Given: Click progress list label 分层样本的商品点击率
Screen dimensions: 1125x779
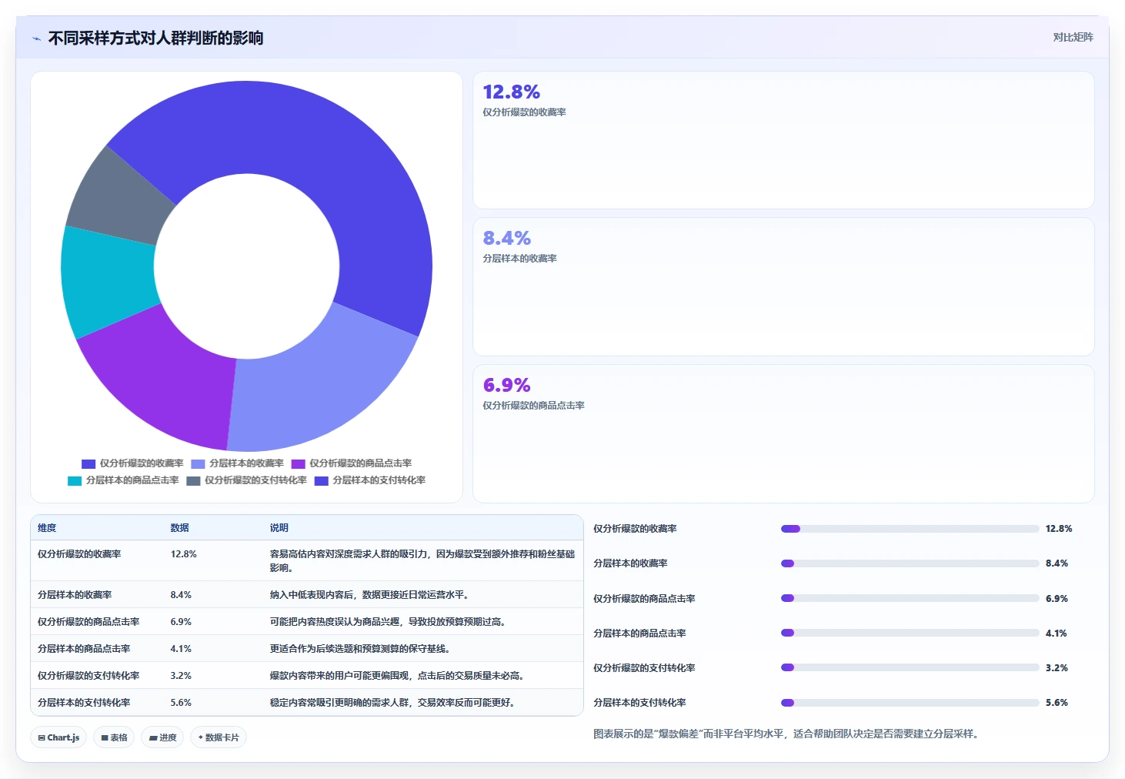Looking at the screenshot, I should pyautogui.click(x=639, y=634).
